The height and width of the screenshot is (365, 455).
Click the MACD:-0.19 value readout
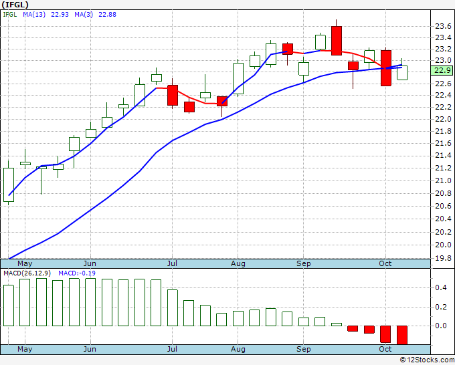tap(77, 273)
